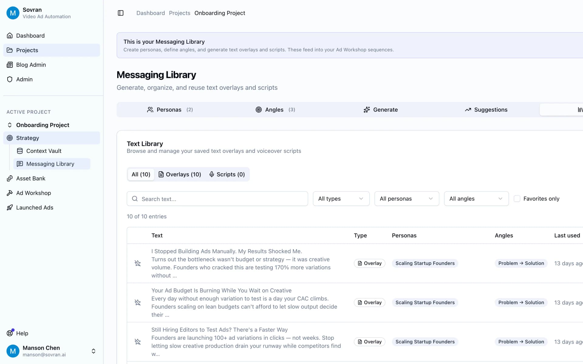This screenshot has width=583, height=364.
Task: Favorite the 'I Stopped Building Ads Manually' entry
Action: [138, 263]
